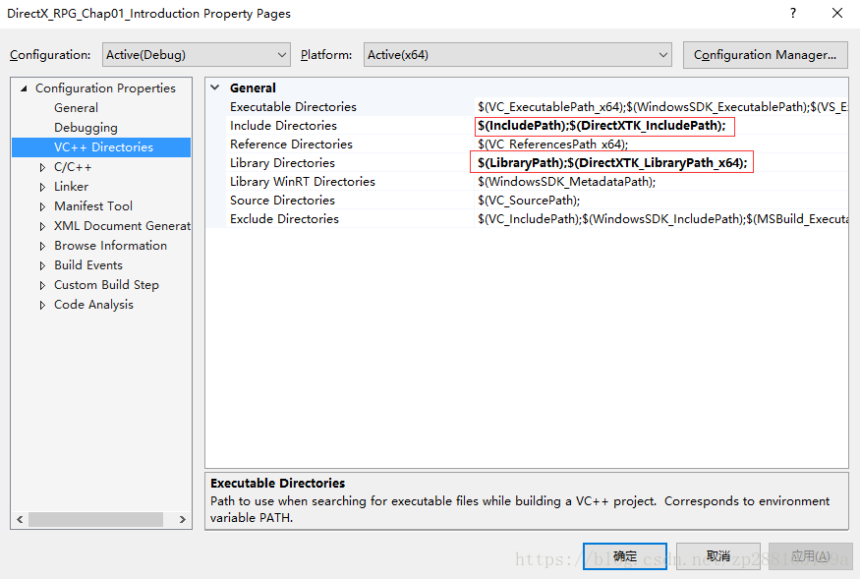Edit the Include Directories value $(IncludePath)
Screen dimensions: 860x579
tap(602, 126)
